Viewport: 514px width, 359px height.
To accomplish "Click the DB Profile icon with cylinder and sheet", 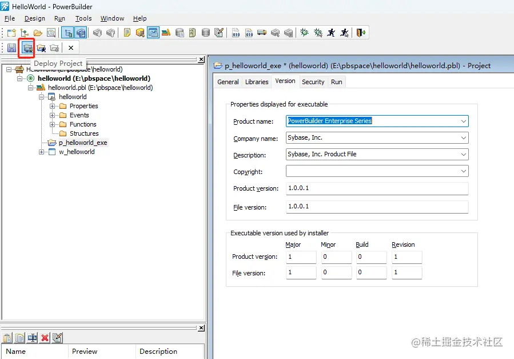I will point(180,33).
